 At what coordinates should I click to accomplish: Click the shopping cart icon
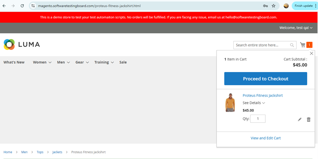303,45
